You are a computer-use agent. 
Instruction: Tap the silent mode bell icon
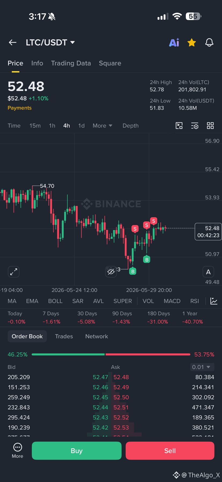tap(52, 17)
